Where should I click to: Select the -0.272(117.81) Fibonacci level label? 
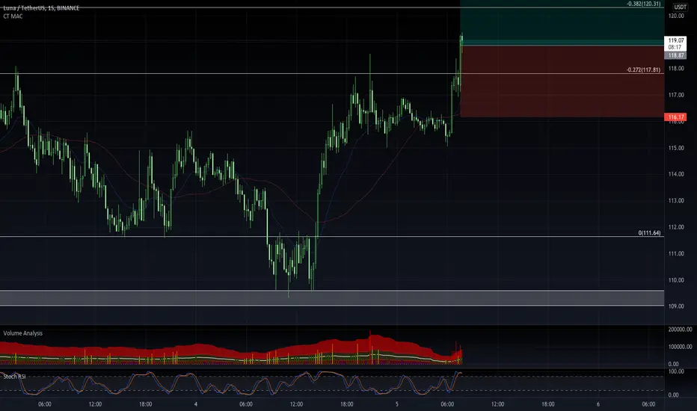point(643,70)
